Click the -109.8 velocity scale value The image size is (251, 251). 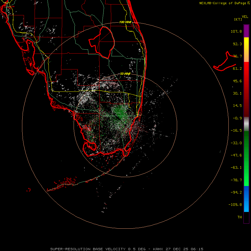235,205
